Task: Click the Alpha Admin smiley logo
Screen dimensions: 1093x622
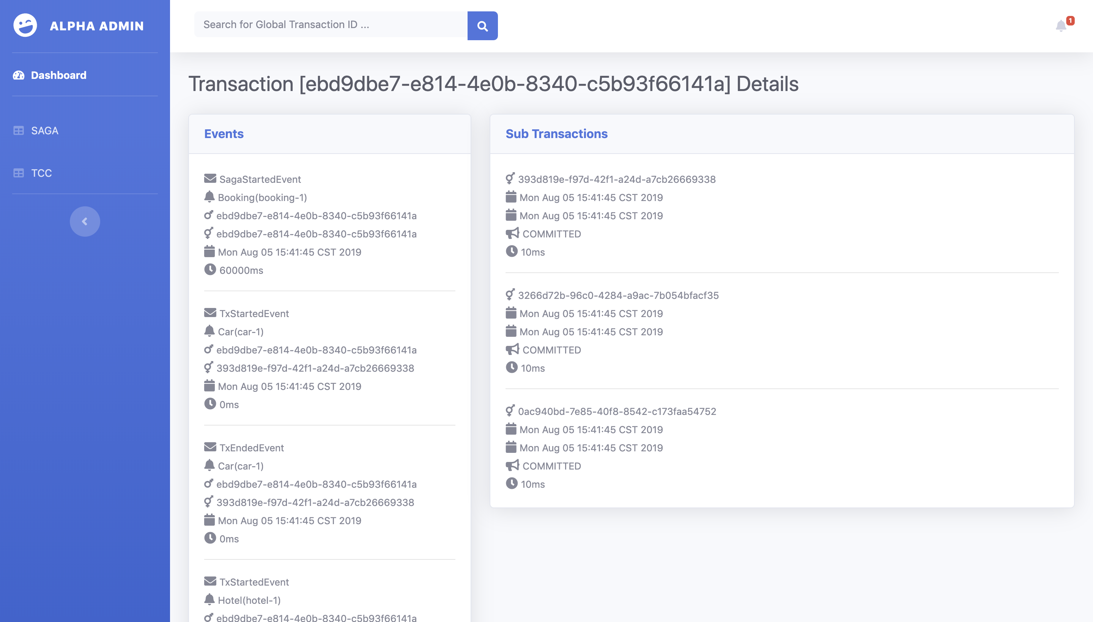Action: 25,25
